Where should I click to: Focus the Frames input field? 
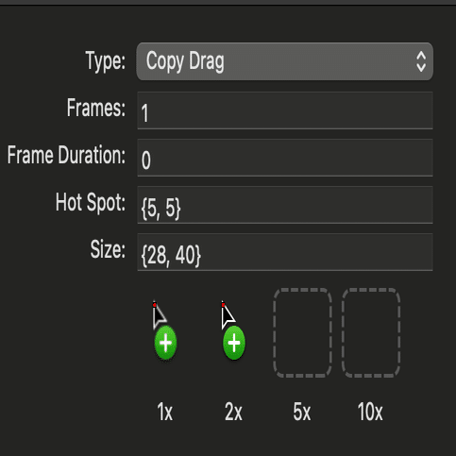pos(285,110)
